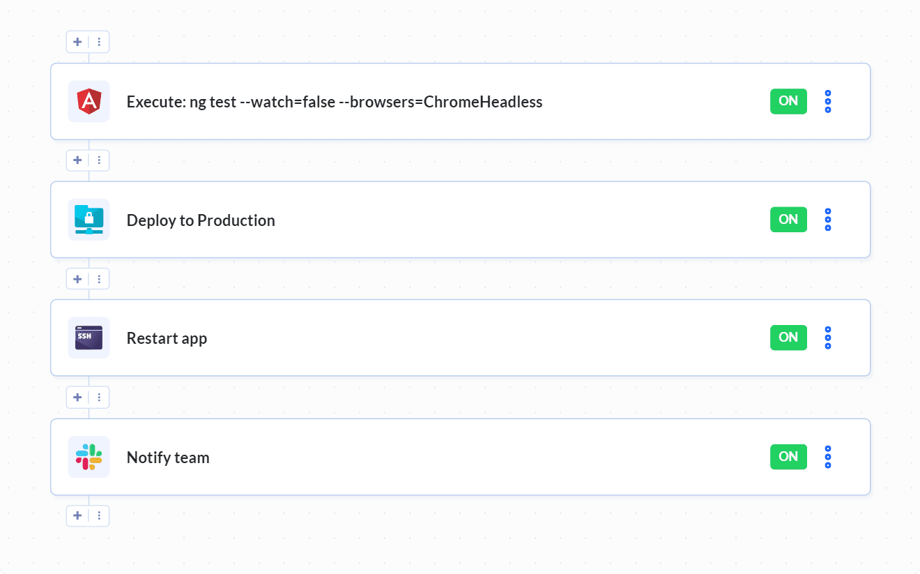
Task: Open the Deploy to Production action card
Action: (201, 220)
